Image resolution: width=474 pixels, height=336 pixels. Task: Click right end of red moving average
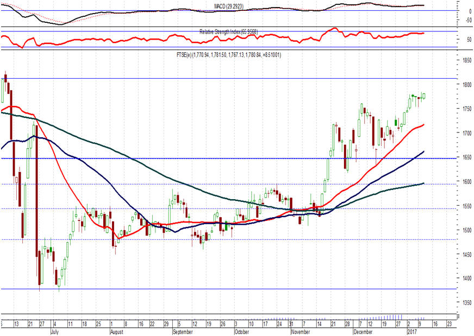tap(423, 125)
